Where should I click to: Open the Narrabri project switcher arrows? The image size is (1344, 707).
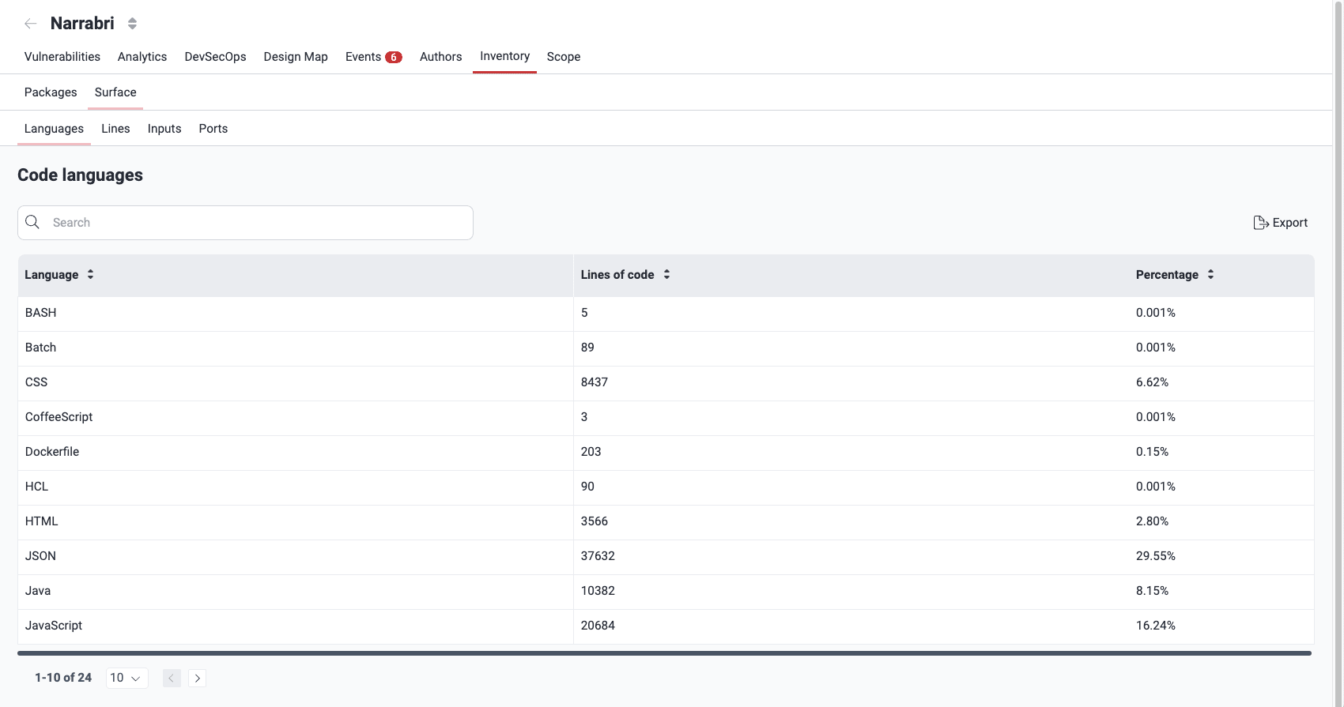[x=132, y=24]
